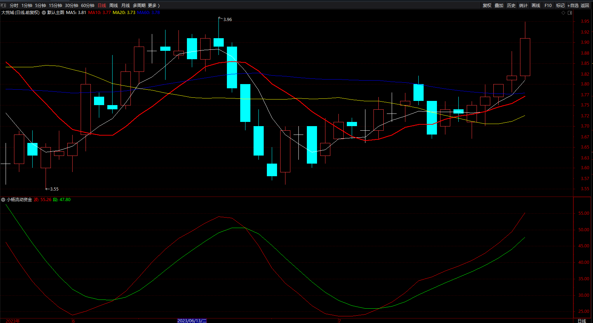This screenshot has width=593, height=323.
Task: Expand the 更多 periods menu
Action: [x=154, y=6]
